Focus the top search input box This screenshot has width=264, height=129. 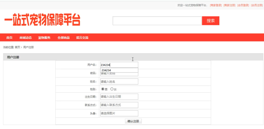click(x=157, y=21)
